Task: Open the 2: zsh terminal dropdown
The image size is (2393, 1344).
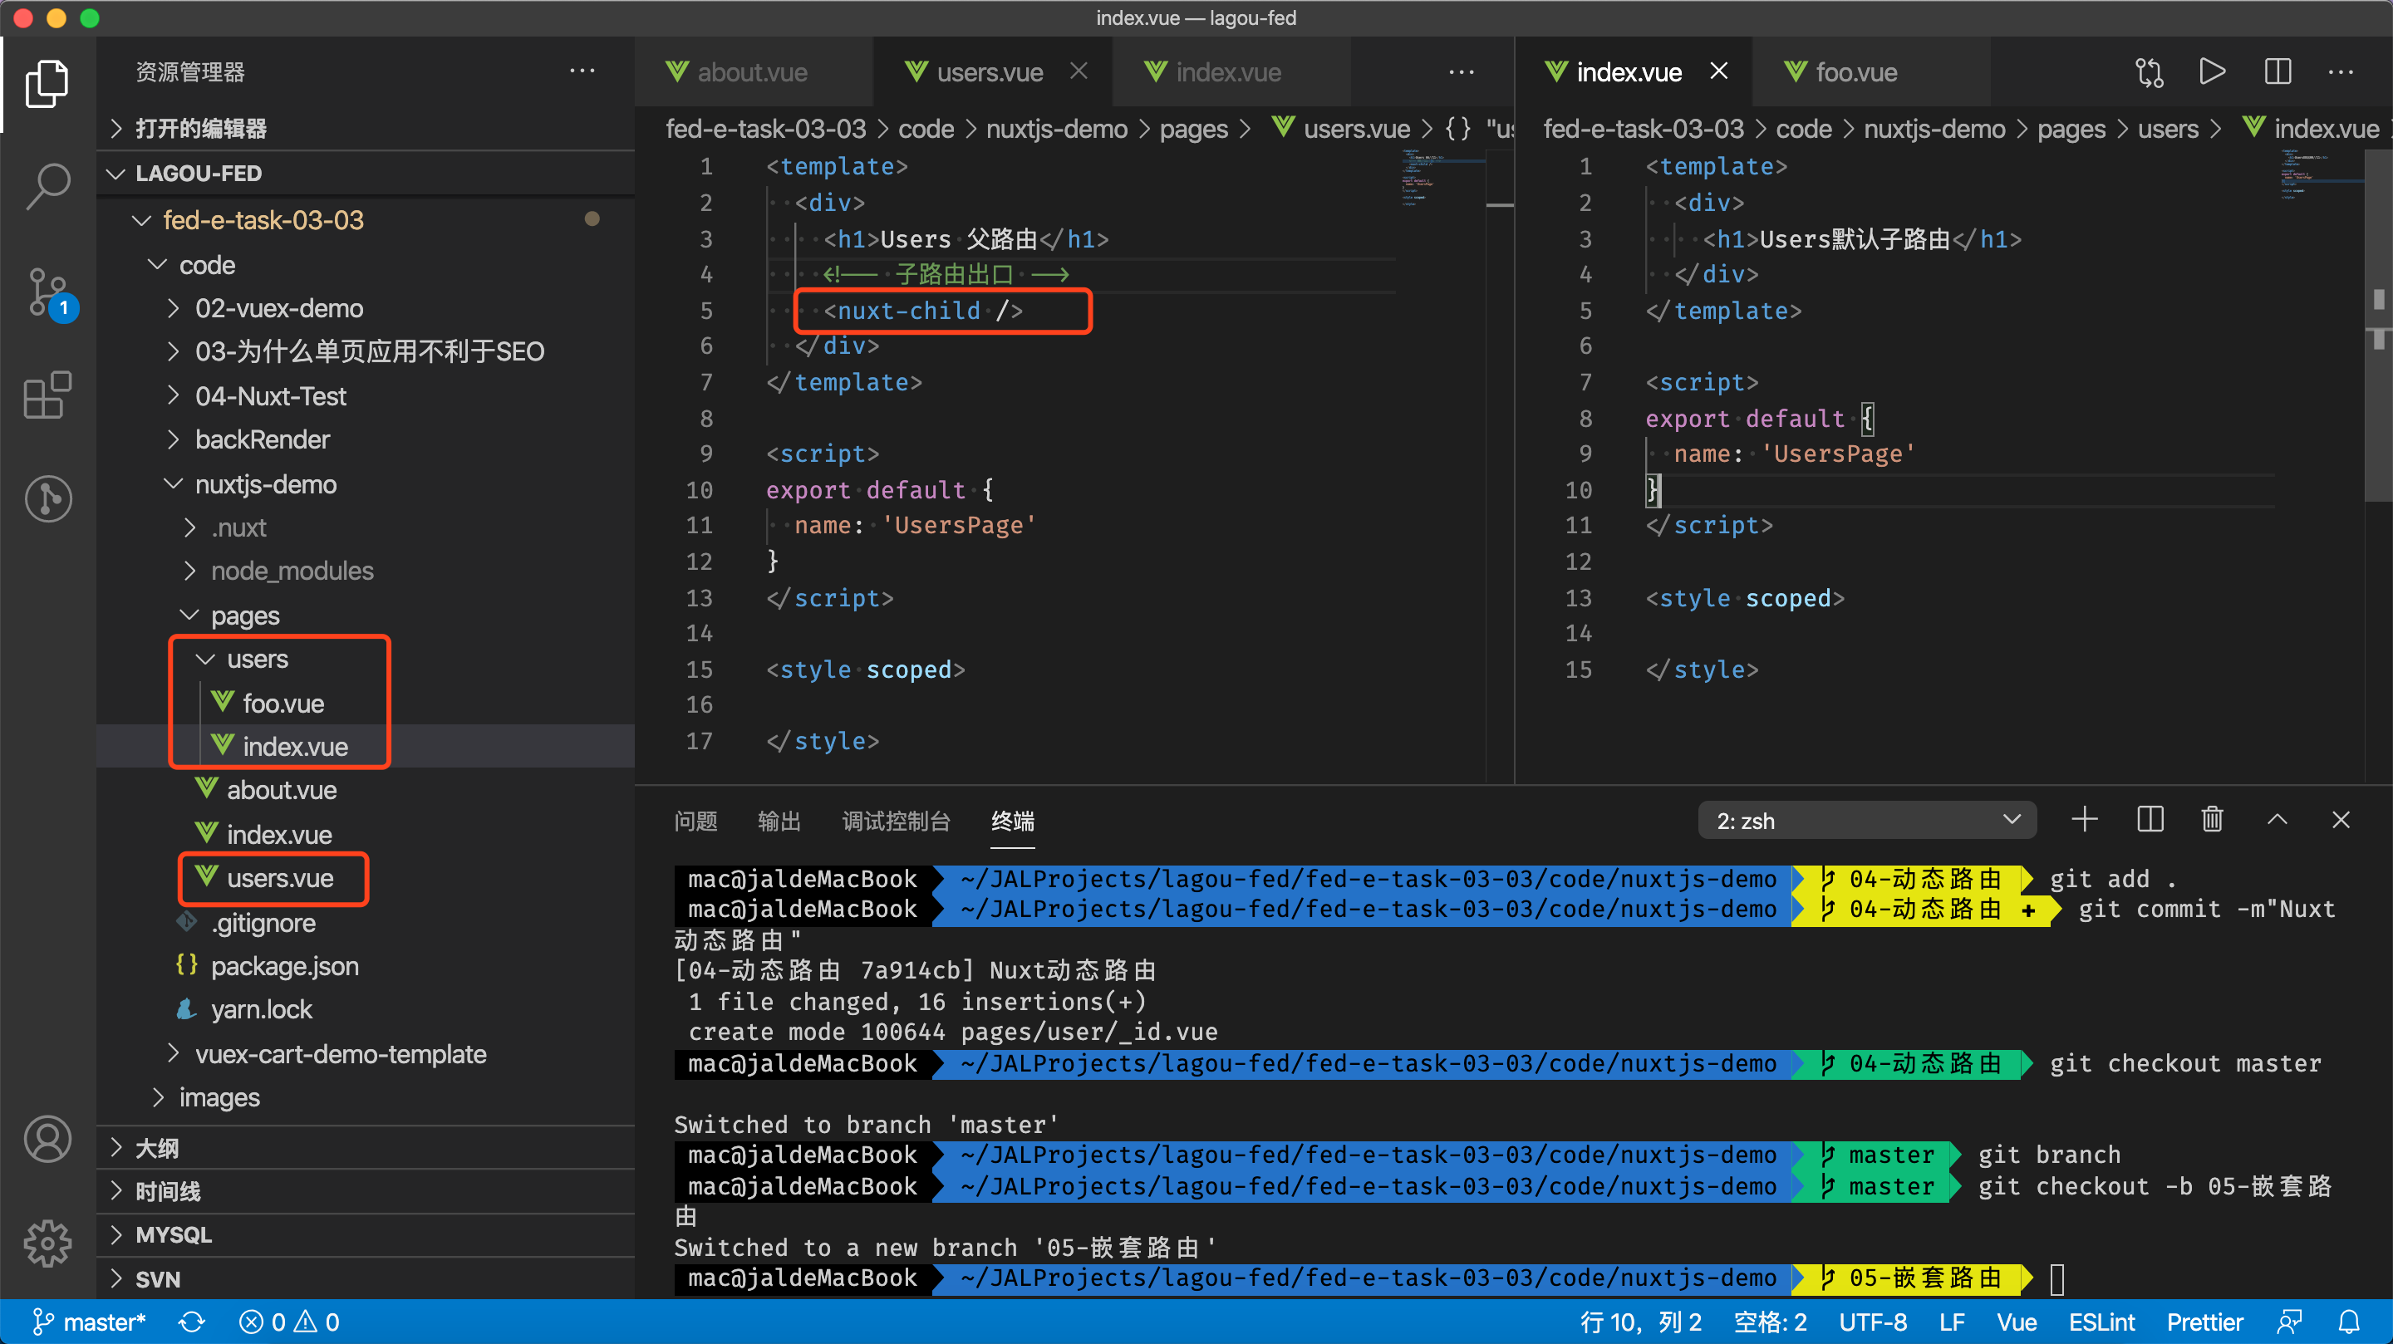Action: point(1867,821)
